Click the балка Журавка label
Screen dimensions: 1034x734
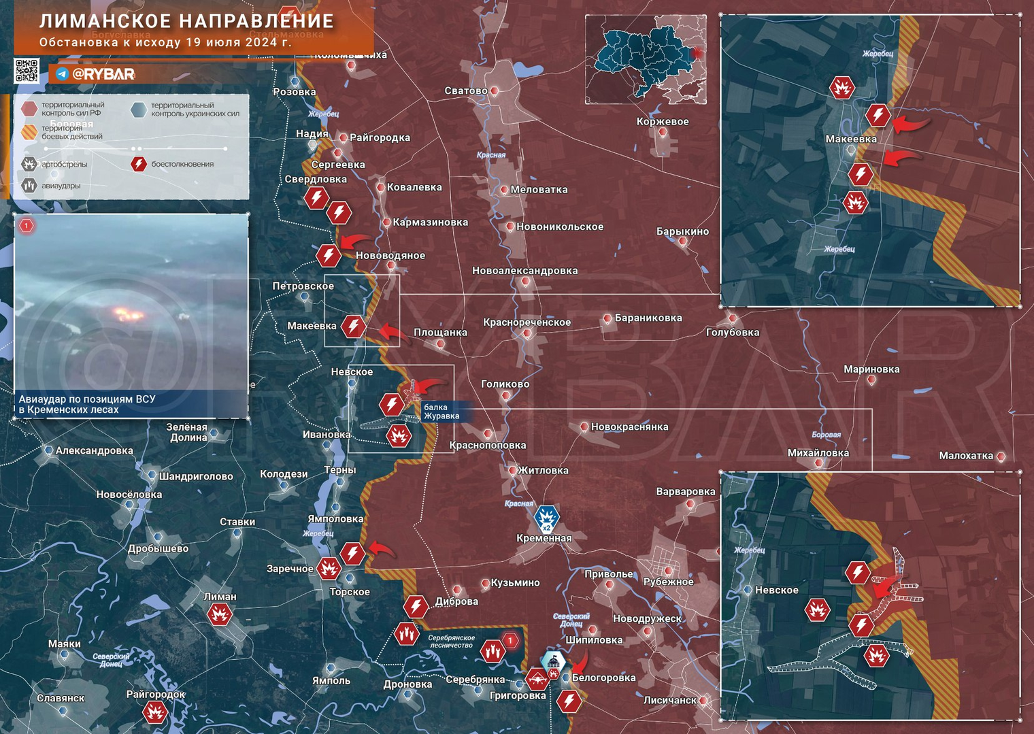pyautogui.click(x=441, y=412)
